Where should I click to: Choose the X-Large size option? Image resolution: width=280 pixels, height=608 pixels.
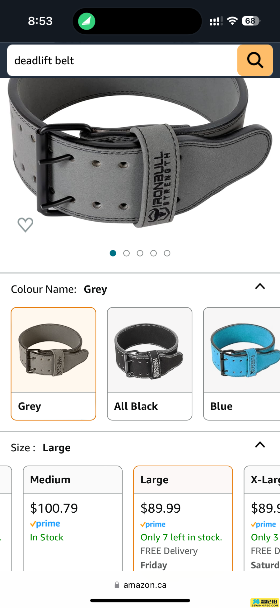click(x=262, y=519)
